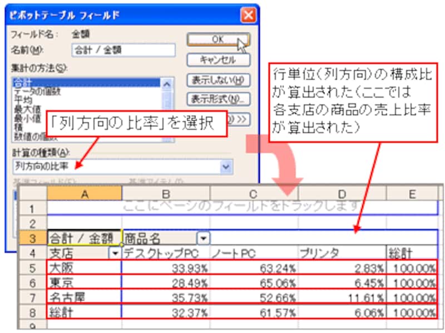Click the ノートPC column label cell
The width and height of the screenshot is (445, 333).
point(254,253)
